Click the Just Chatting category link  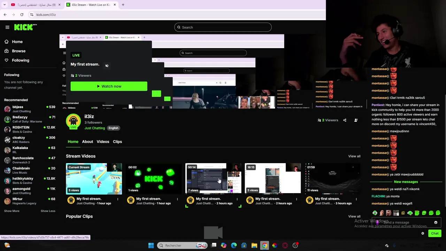click(x=94, y=128)
